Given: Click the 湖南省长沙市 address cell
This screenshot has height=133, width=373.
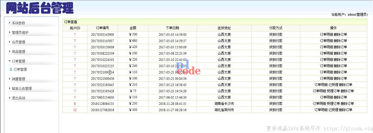Looking at the screenshot, I should [224, 104].
